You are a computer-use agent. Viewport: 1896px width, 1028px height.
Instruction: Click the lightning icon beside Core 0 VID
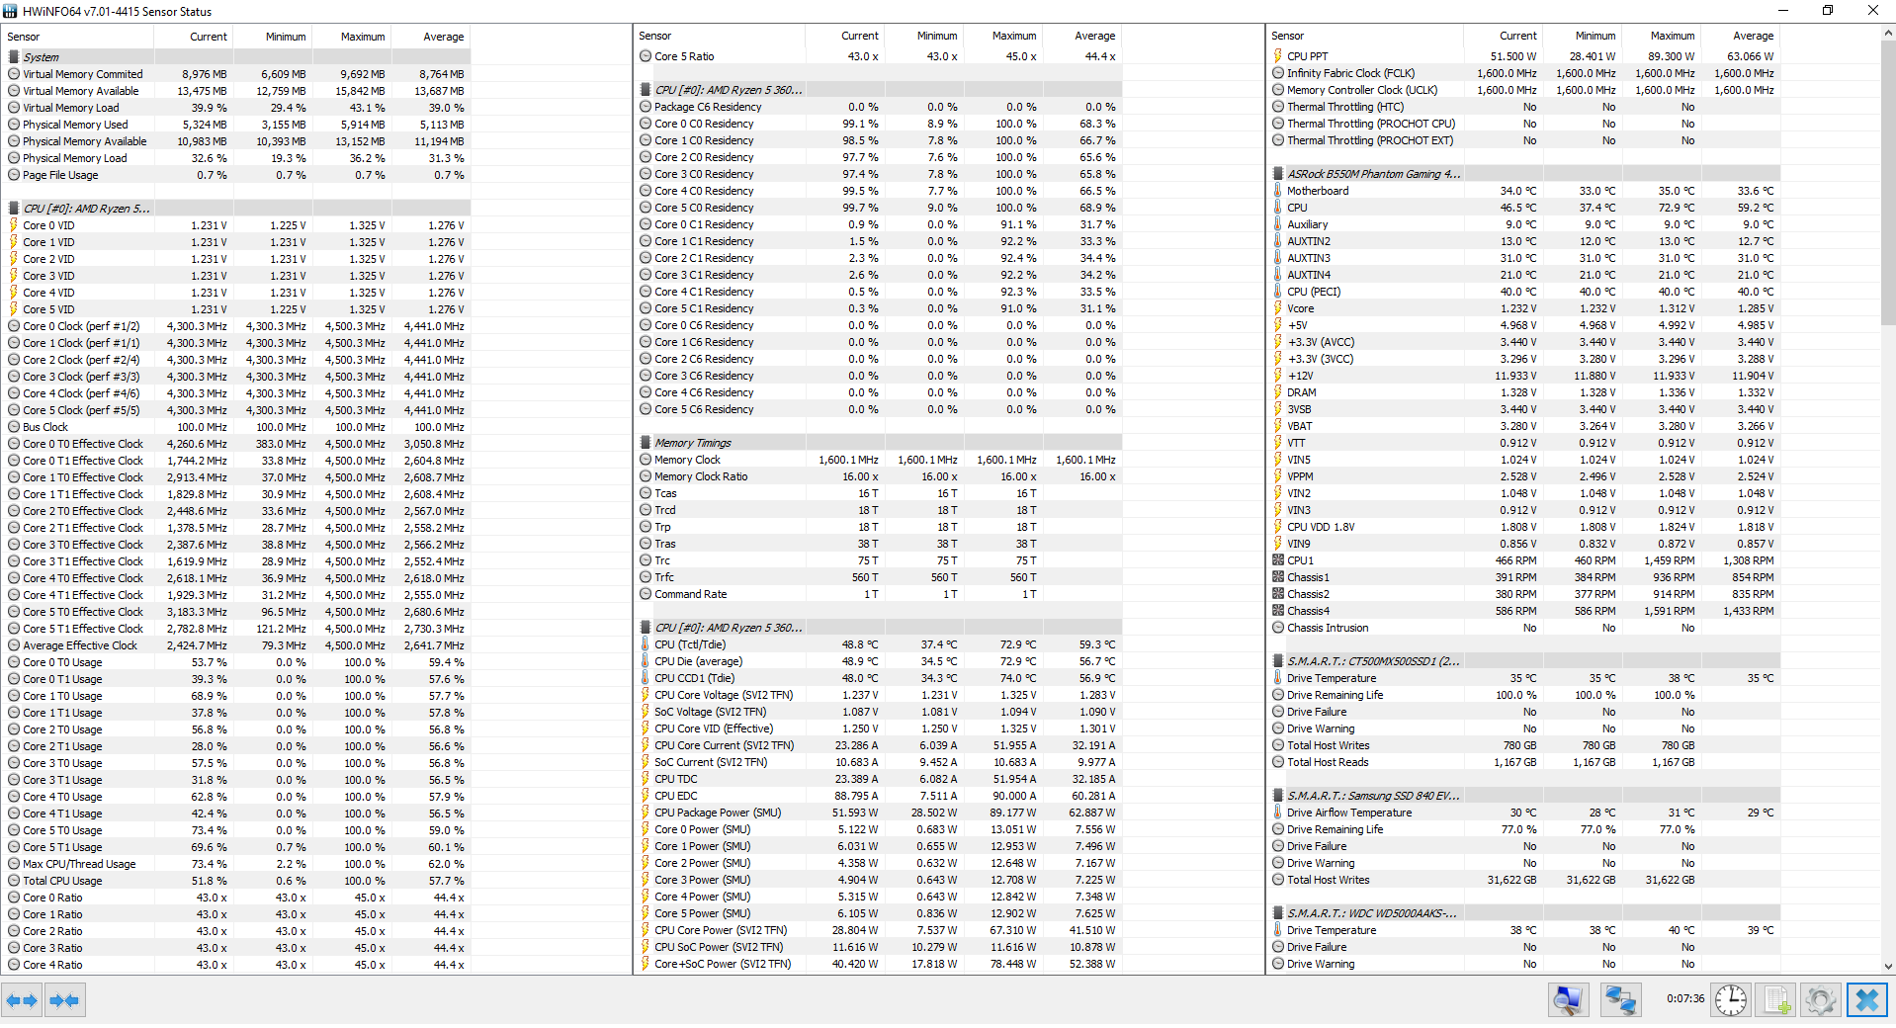(x=14, y=225)
